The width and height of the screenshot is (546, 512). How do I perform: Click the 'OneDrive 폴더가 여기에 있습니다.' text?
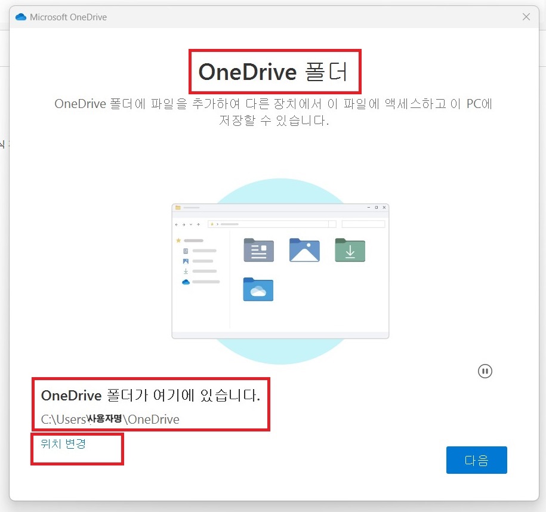pyautogui.click(x=150, y=395)
